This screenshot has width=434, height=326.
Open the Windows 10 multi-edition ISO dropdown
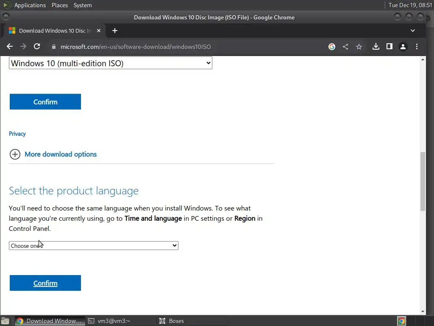click(111, 63)
